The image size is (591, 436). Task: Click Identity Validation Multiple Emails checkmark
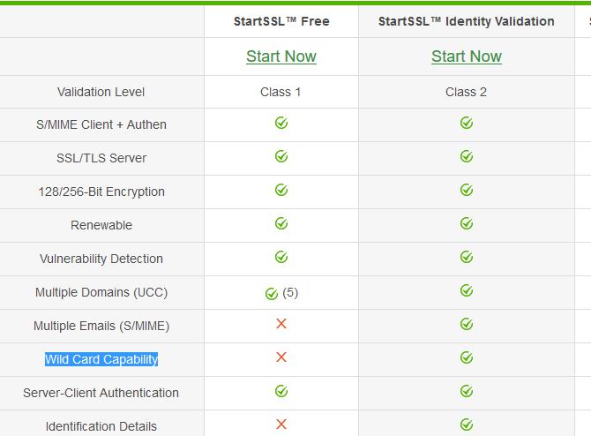467,325
